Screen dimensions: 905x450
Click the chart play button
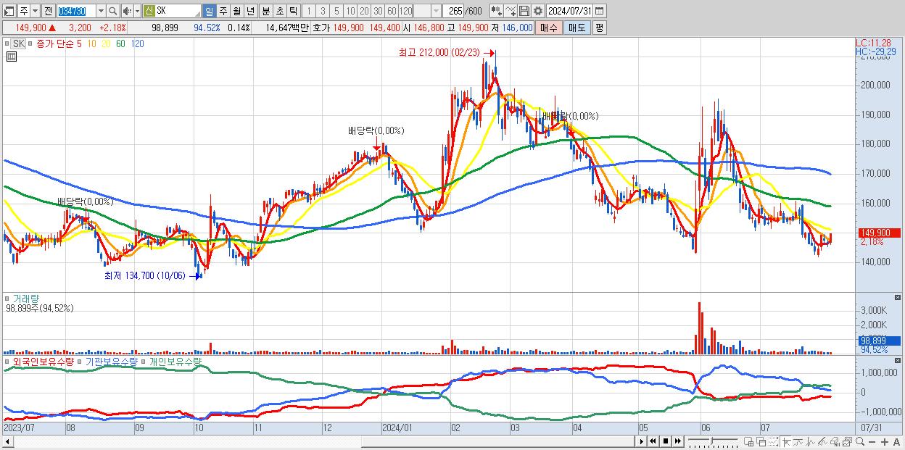(642, 441)
